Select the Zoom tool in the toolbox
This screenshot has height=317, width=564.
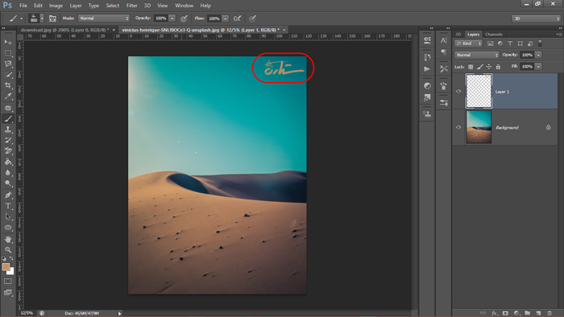(8, 250)
